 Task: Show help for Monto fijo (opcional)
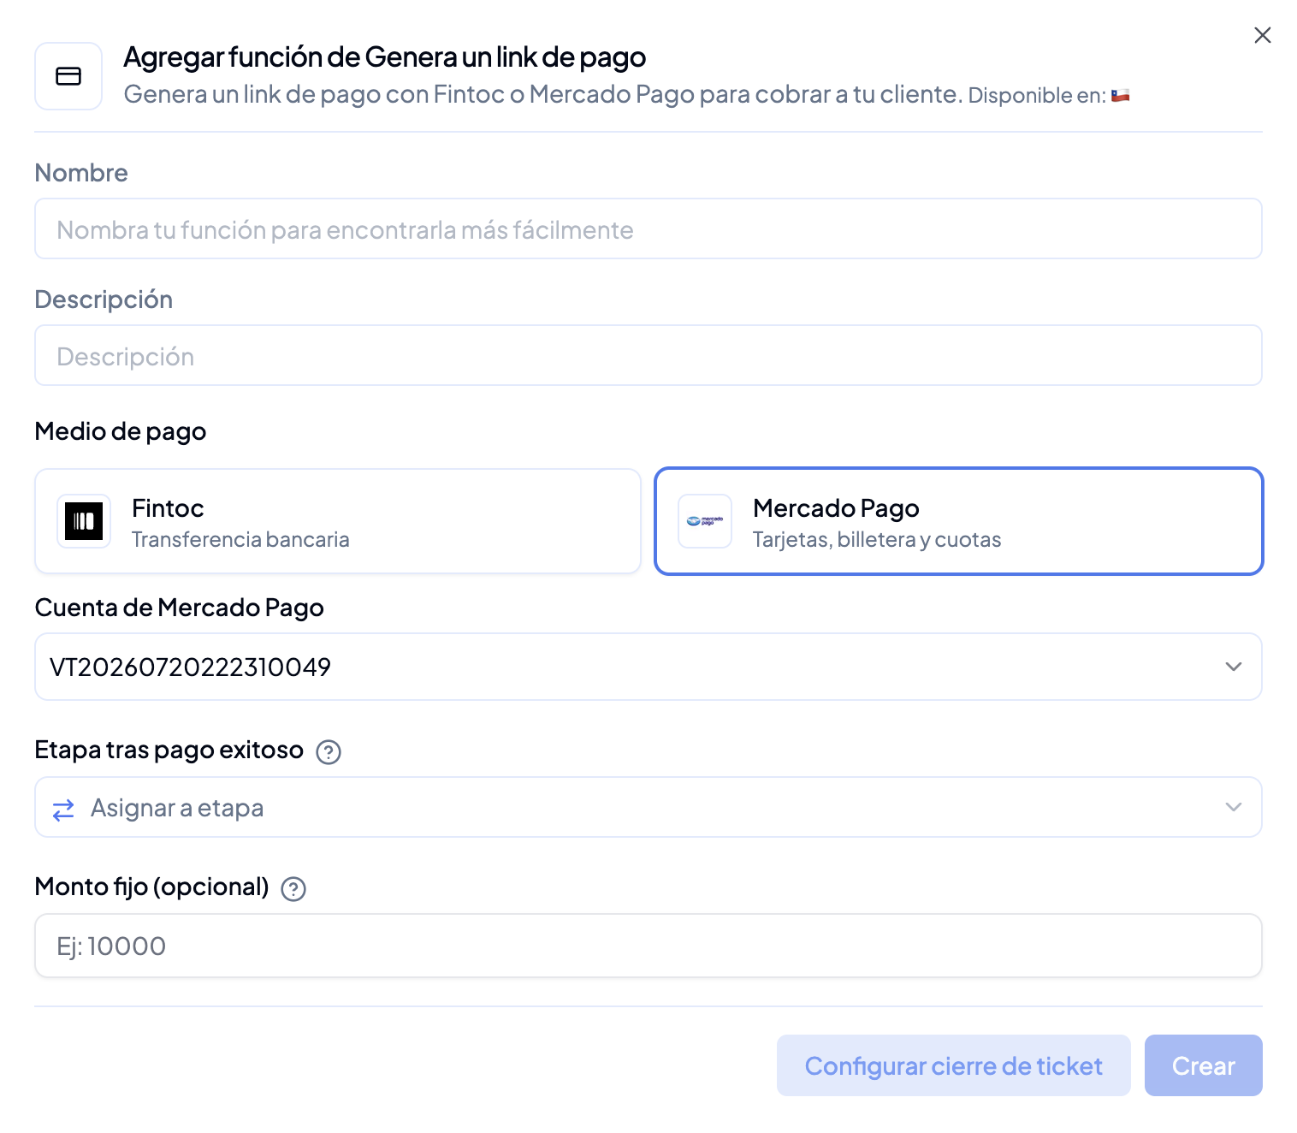[293, 889]
